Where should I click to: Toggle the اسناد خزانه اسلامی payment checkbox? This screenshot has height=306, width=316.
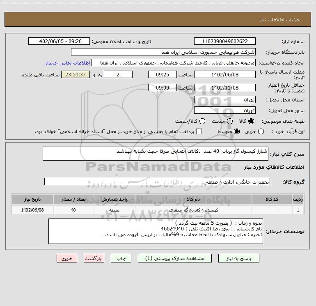(x=199, y=131)
